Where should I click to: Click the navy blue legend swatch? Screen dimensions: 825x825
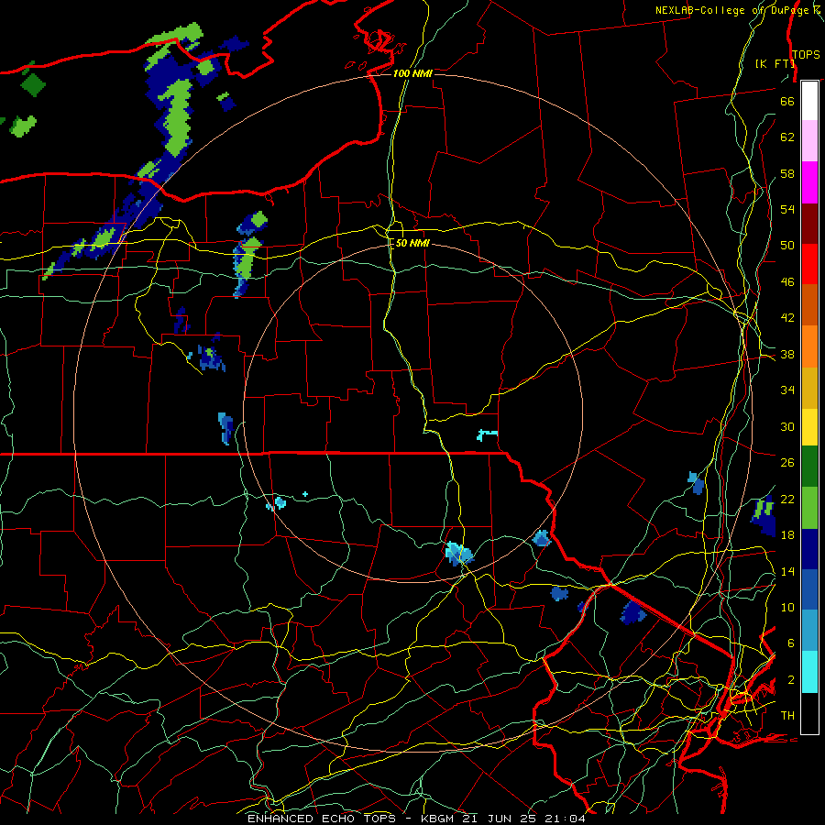809,549
